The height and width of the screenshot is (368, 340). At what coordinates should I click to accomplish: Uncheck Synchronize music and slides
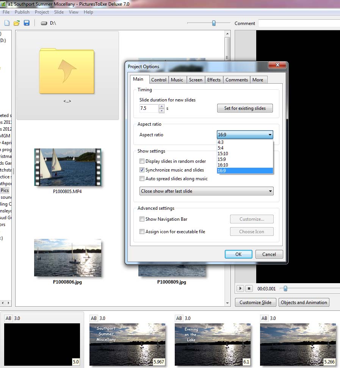click(x=142, y=170)
